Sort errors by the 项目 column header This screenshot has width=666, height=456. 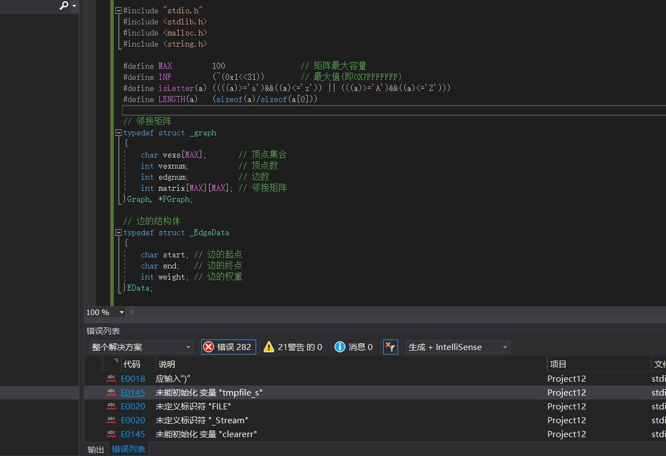pyautogui.click(x=558, y=364)
